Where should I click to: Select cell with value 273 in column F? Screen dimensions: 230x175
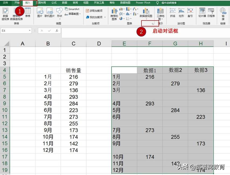tap(150, 130)
